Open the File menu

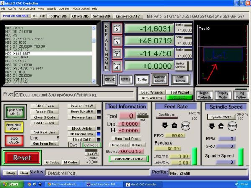pyautogui.click(x=3, y=9)
